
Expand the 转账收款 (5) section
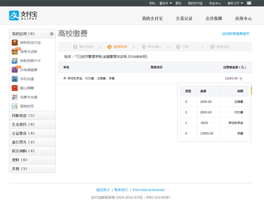pos(32,115)
